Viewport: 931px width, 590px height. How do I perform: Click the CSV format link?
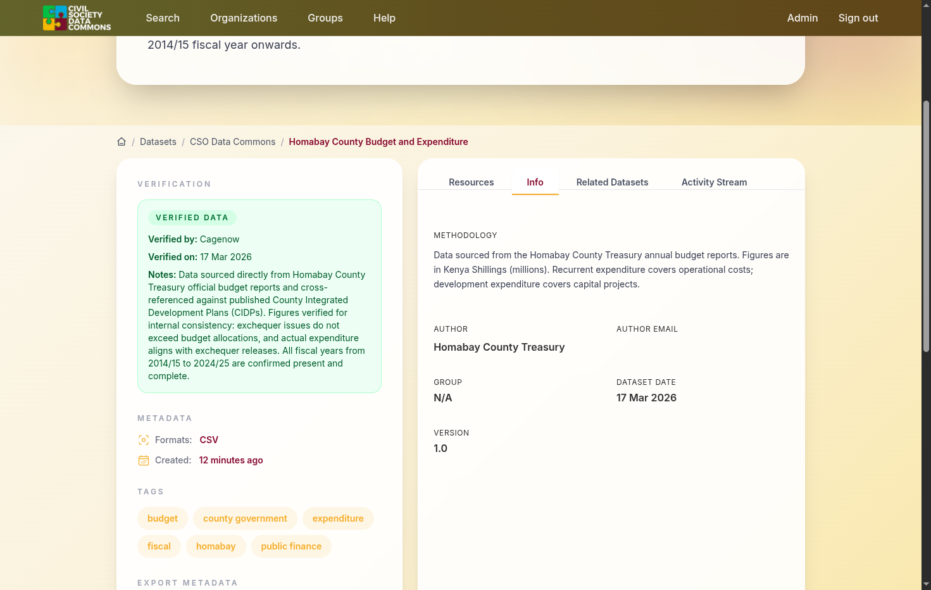[x=209, y=440]
